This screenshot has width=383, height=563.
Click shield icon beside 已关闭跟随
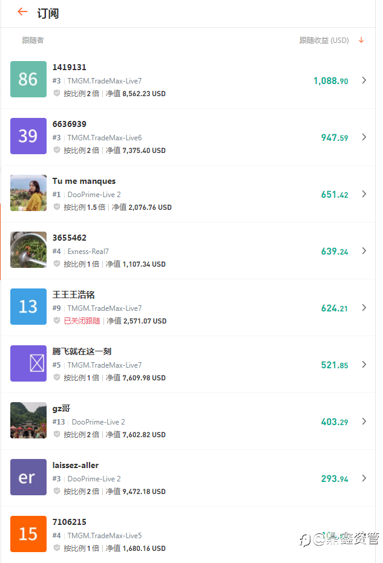57,321
